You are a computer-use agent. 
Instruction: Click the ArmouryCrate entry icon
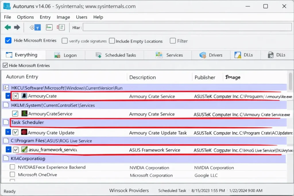[24, 96]
